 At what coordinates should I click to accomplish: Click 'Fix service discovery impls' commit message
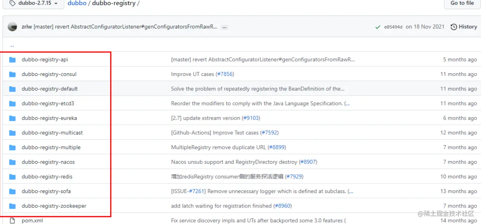click(259, 220)
